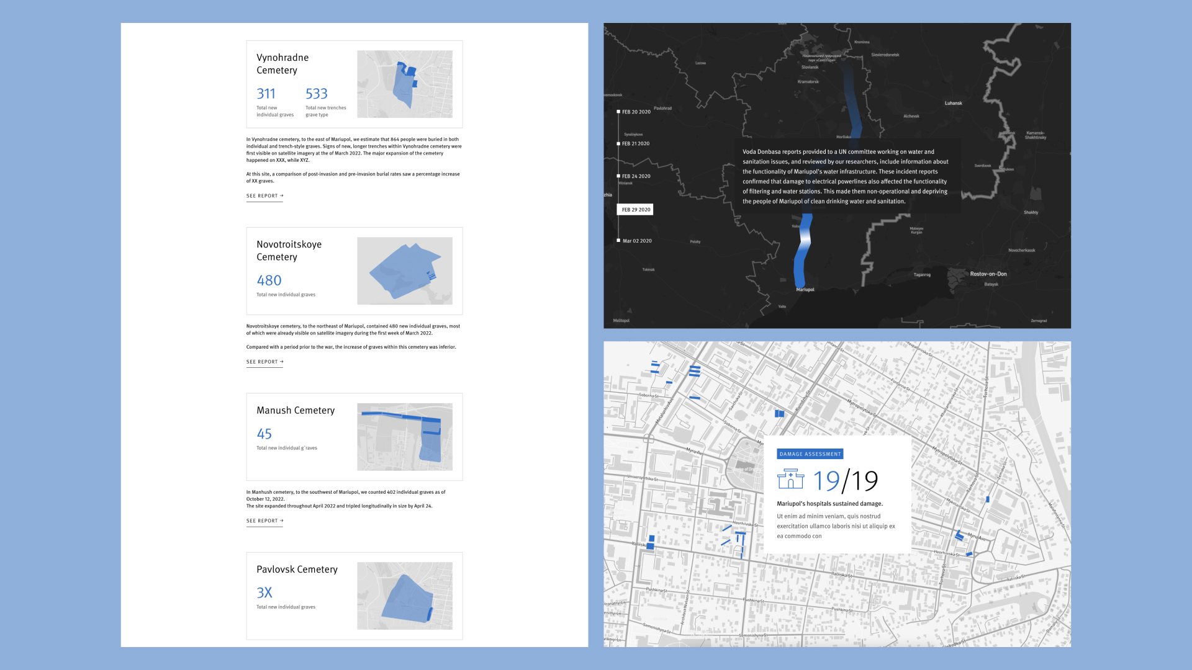Click the 19/19 hospitals damaged figure
Screen dimensions: 1192x670
845,481
